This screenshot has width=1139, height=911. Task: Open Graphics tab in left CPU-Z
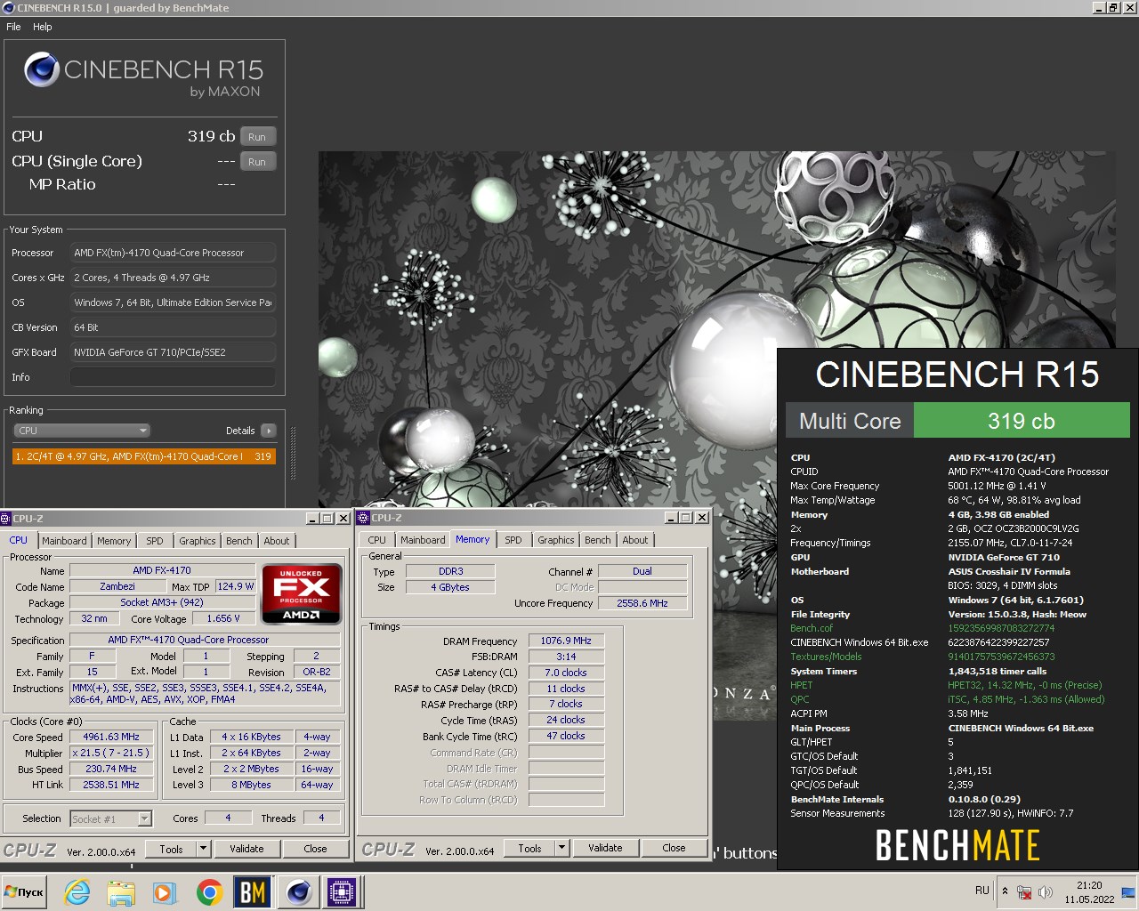[198, 541]
